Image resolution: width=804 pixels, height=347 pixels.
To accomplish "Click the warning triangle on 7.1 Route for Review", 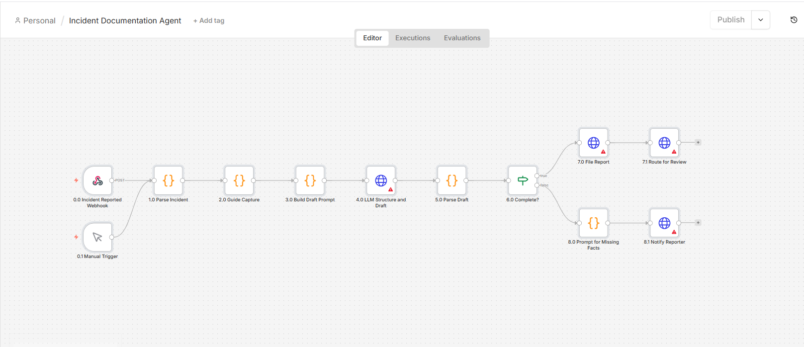I will (x=674, y=152).
